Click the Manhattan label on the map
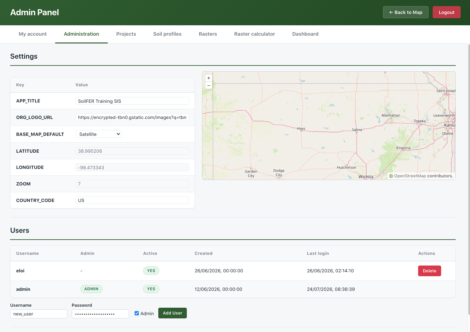Screen dimensions: 470x332 pos(391,115)
